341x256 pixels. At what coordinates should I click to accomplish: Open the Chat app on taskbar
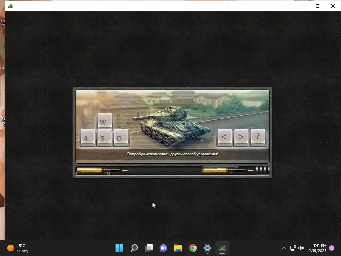point(163,248)
